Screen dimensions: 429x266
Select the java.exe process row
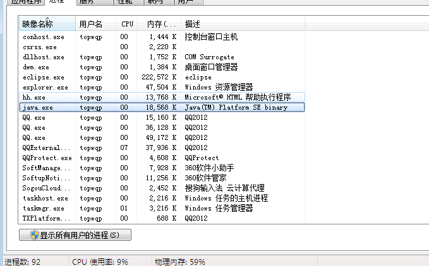click(x=162, y=108)
